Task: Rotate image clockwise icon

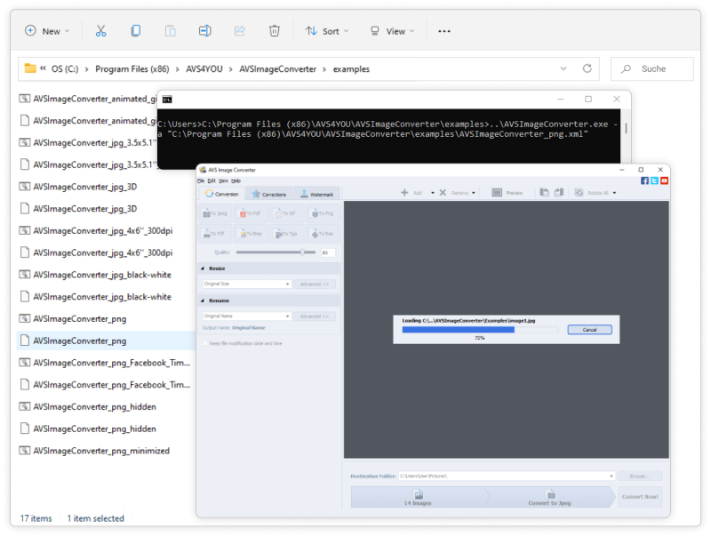Action: (x=559, y=193)
